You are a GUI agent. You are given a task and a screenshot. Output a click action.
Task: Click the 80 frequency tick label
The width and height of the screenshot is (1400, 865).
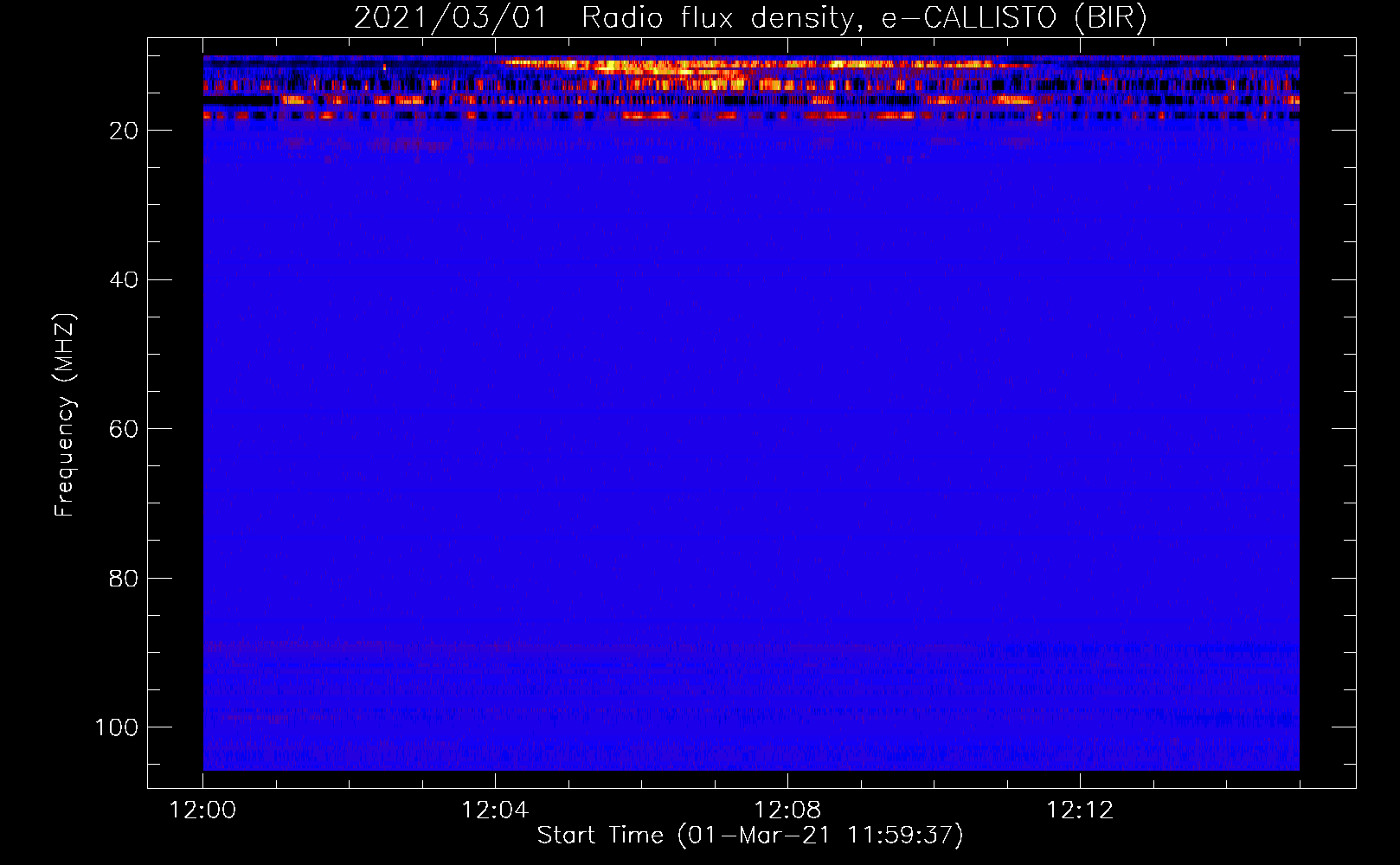point(124,579)
